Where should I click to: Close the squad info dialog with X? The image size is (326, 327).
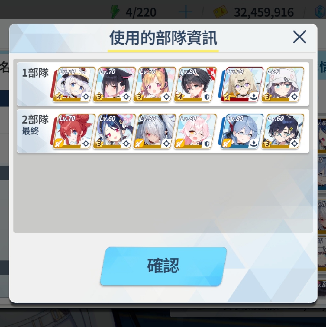click(299, 37)
